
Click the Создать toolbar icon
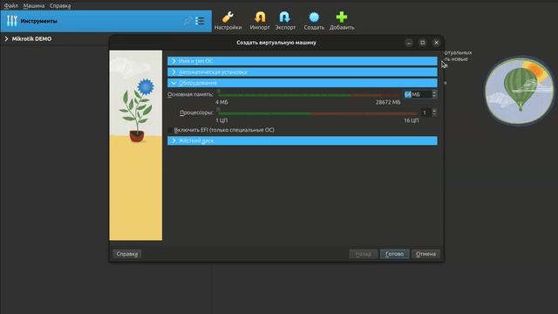(314, 17)
